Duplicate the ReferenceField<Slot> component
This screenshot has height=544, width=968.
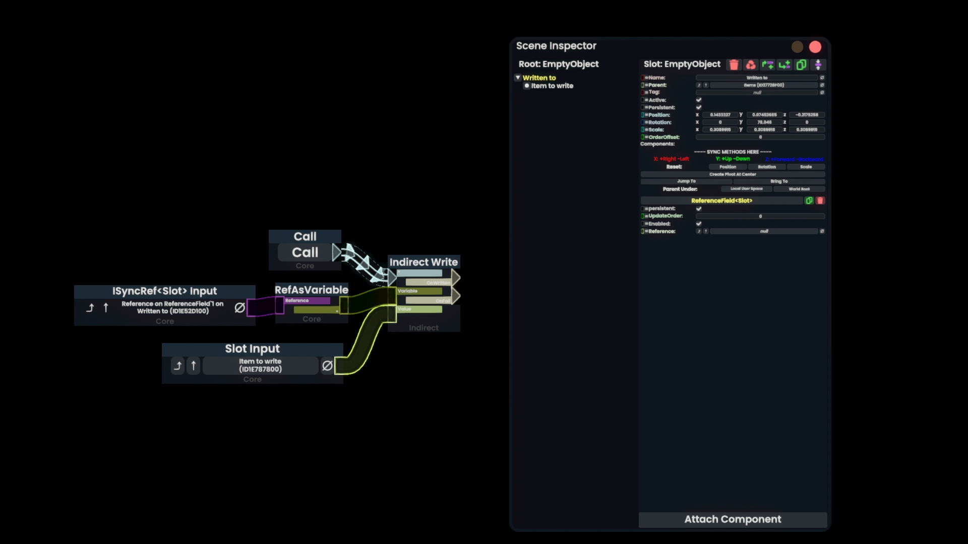pos(809,200)
